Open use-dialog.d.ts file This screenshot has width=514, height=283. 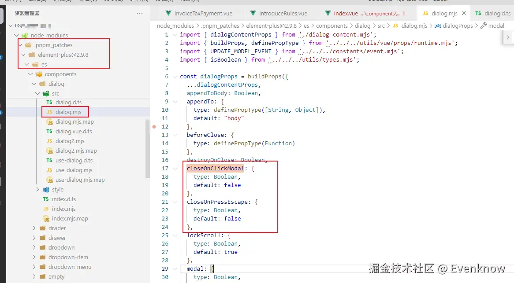[x=74, y=160]
